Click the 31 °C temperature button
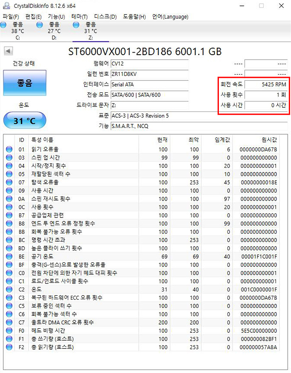This screenshot has width=291, height=373. (25, 121)
